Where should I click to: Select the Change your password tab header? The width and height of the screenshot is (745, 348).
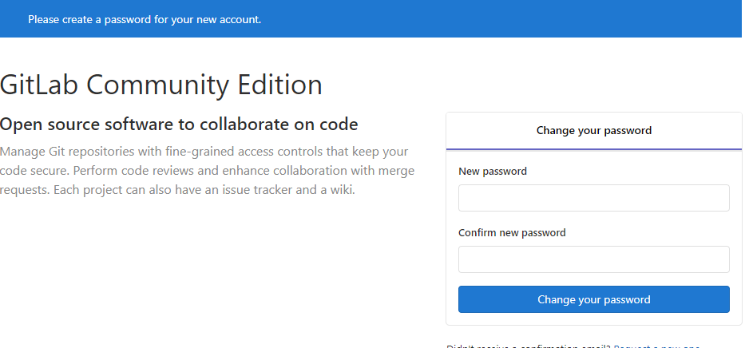[x=593, y=131]
